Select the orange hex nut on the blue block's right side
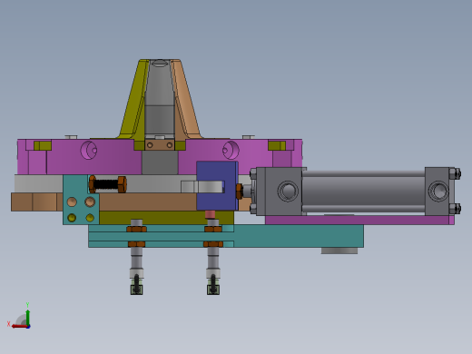Viewport: 472px width, 354px height. click(x=239, y=192)
